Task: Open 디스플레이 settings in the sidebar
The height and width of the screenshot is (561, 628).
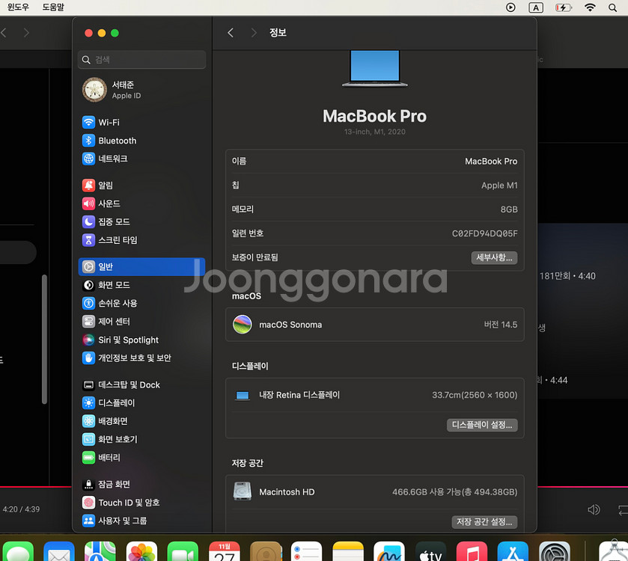Action: 141,403
